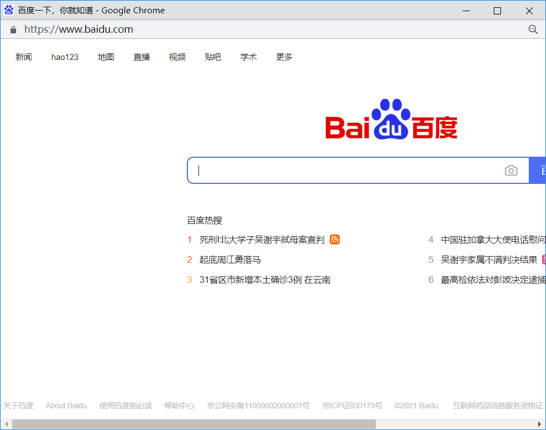Click the horizontal scrollbar right arrow
Image resolution: width=546 pixels, height=430 pixels.
click(x=540, y=424)
